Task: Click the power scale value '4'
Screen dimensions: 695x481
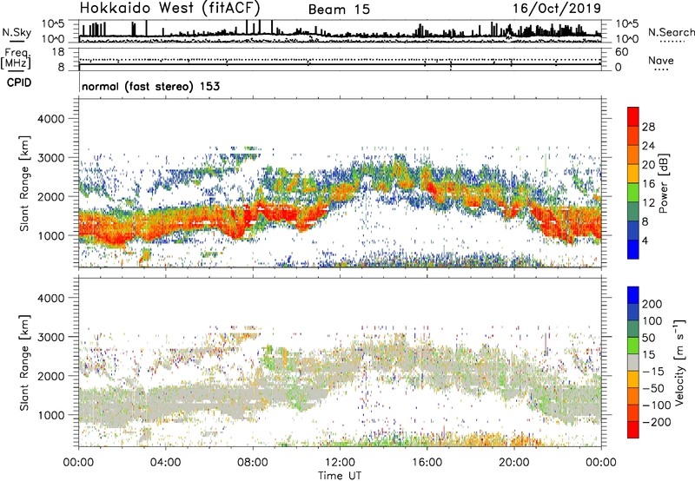Action: [x=645, y=240]
